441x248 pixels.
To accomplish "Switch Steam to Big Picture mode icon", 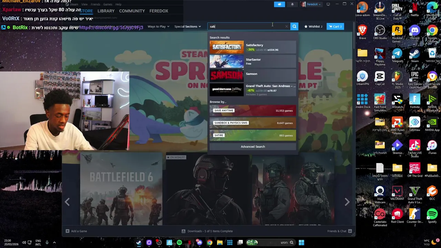I will 328,4.
